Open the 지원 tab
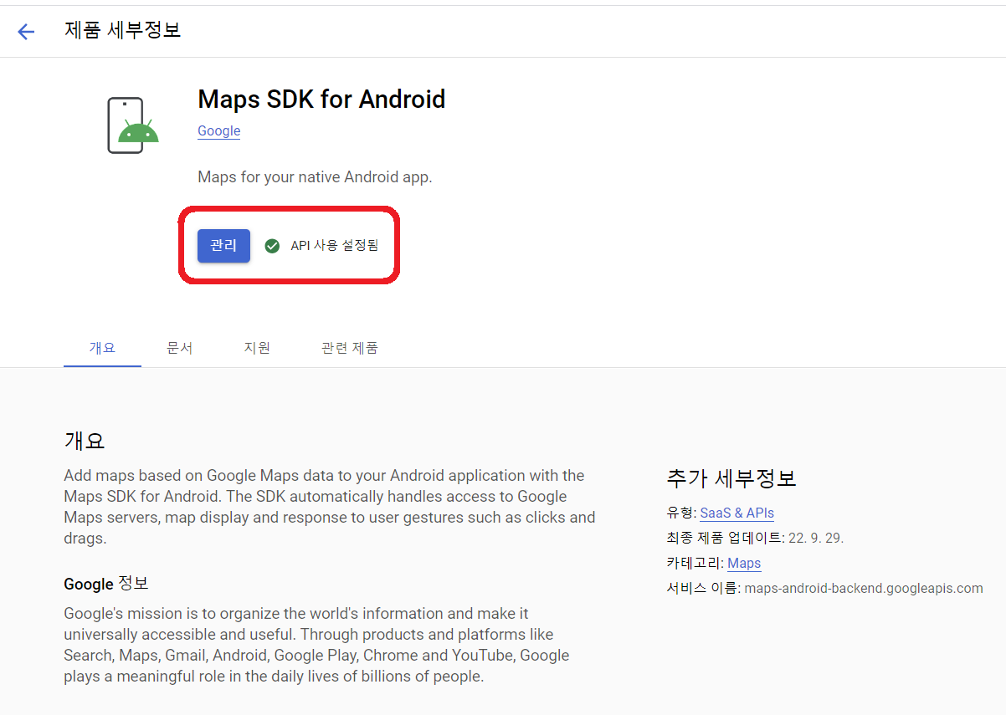 (x=257, y=348)
